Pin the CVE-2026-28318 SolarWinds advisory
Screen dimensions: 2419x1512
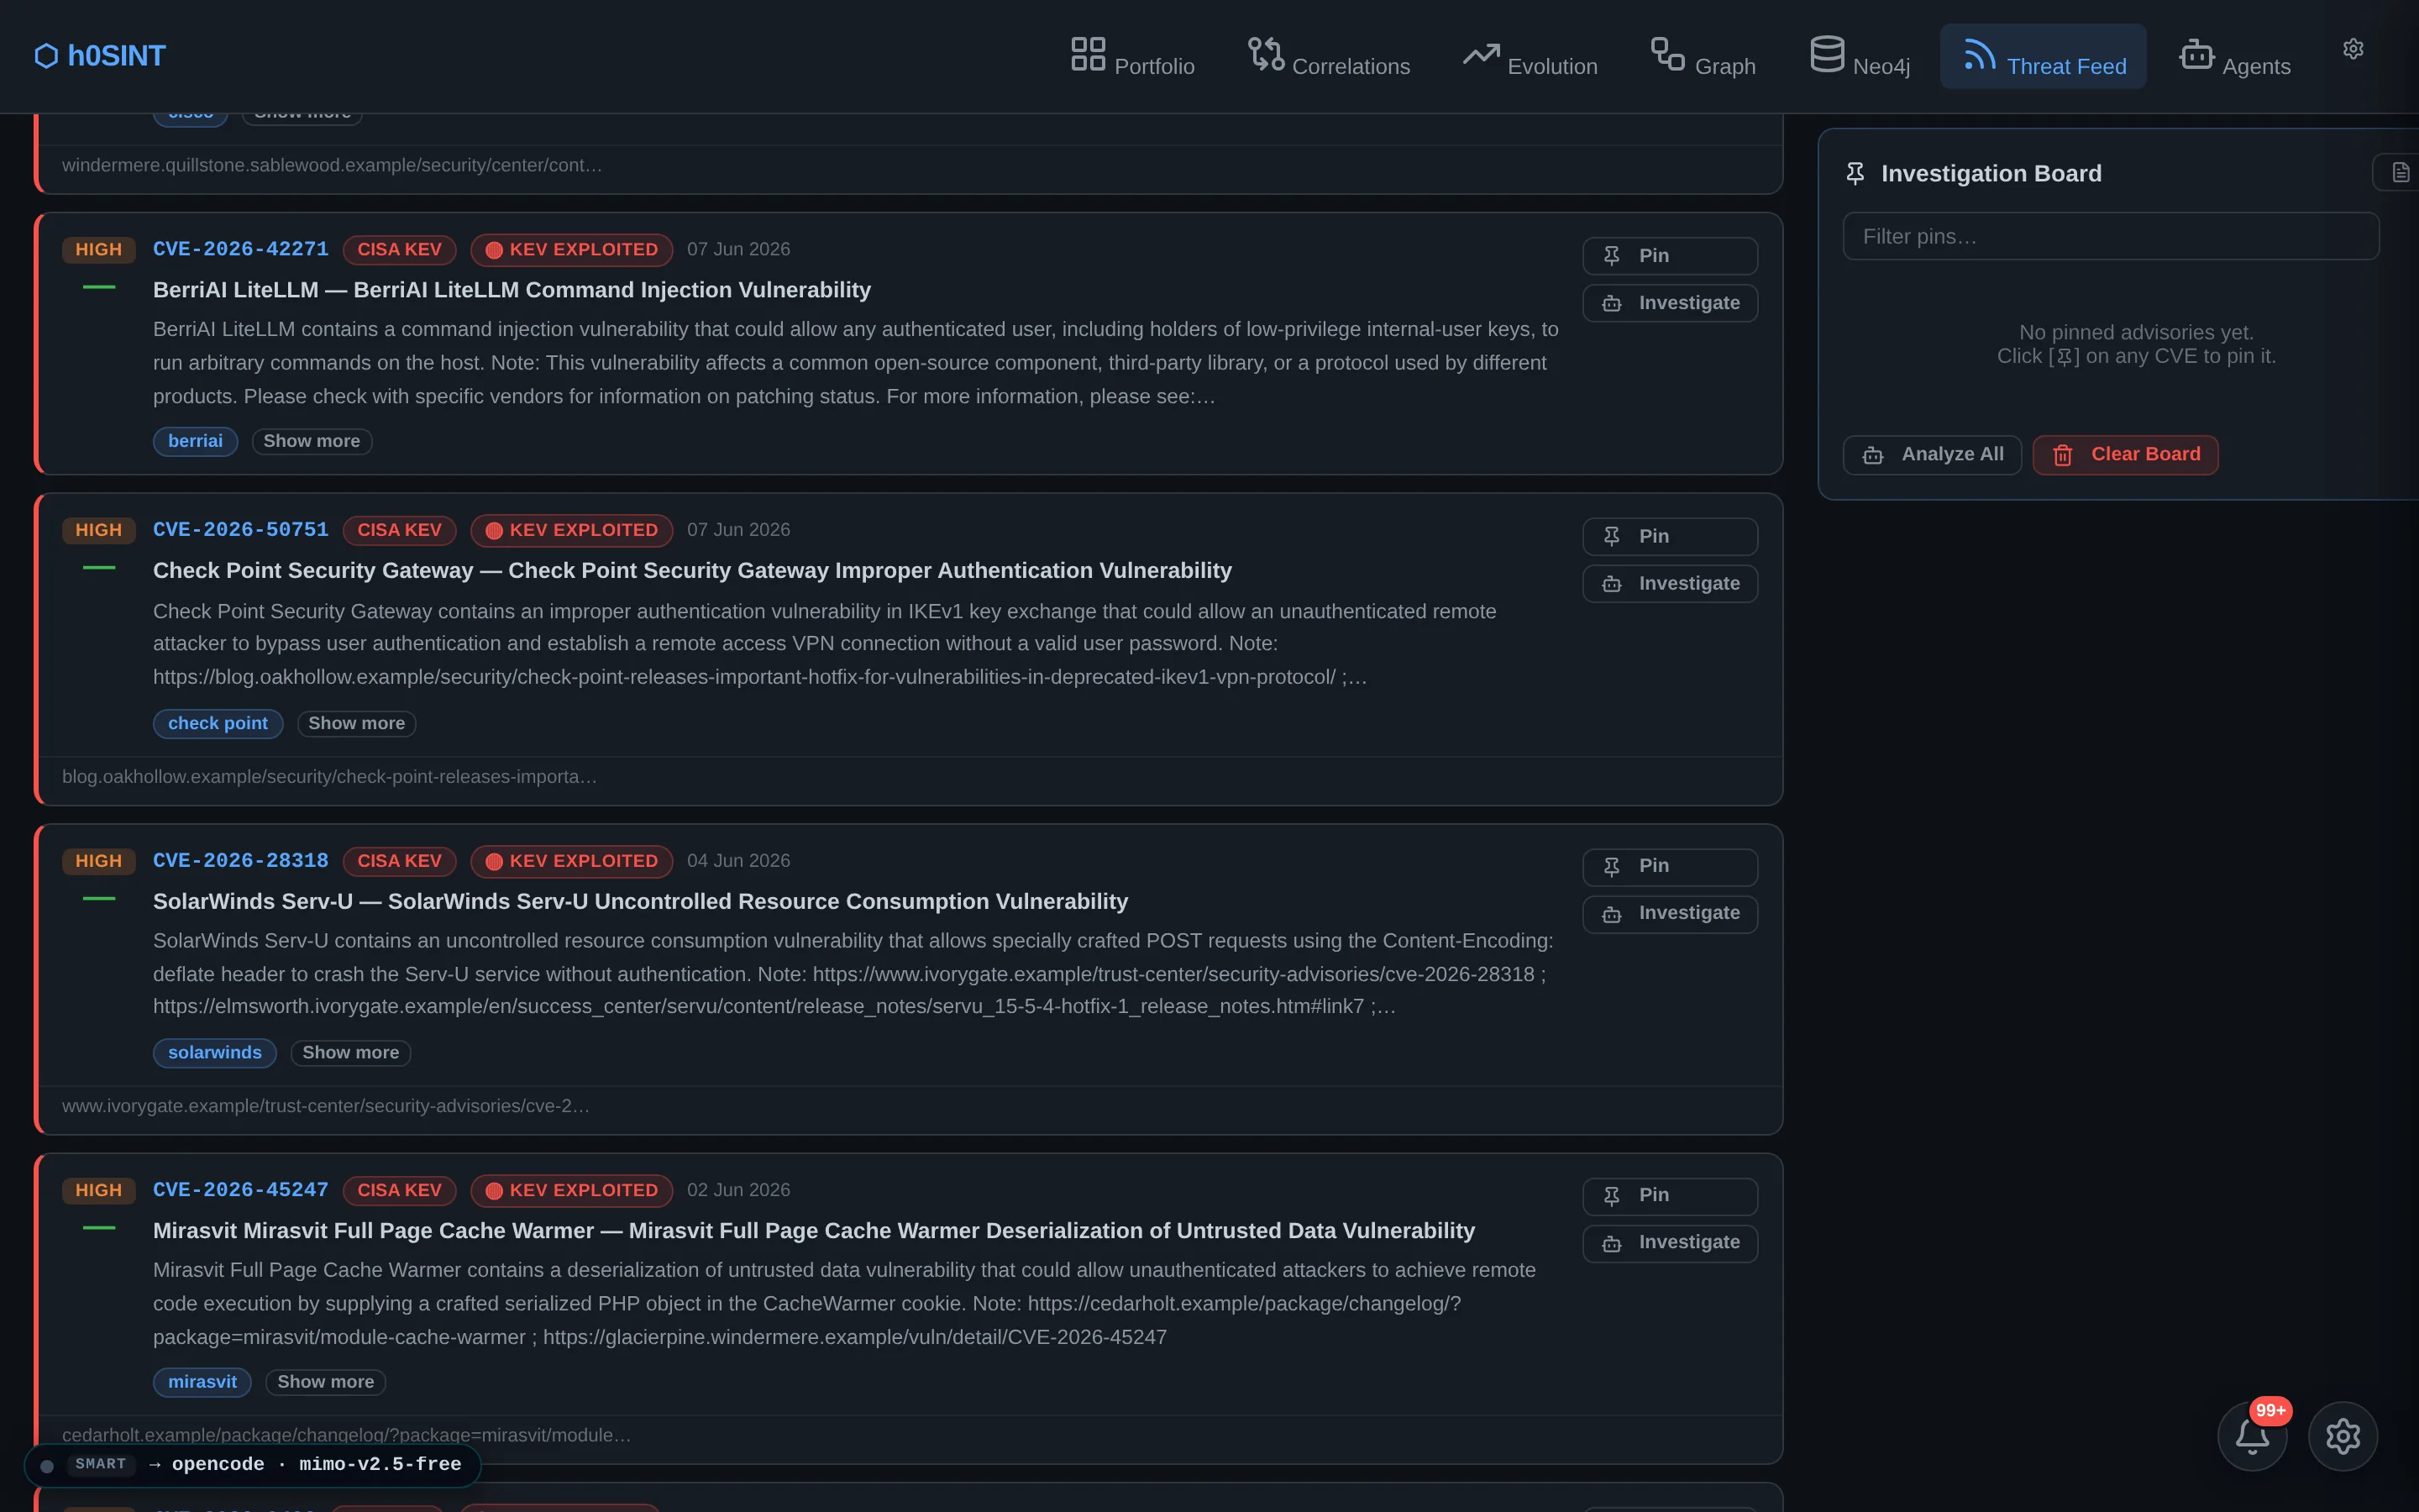click(x=1669, y=866)
